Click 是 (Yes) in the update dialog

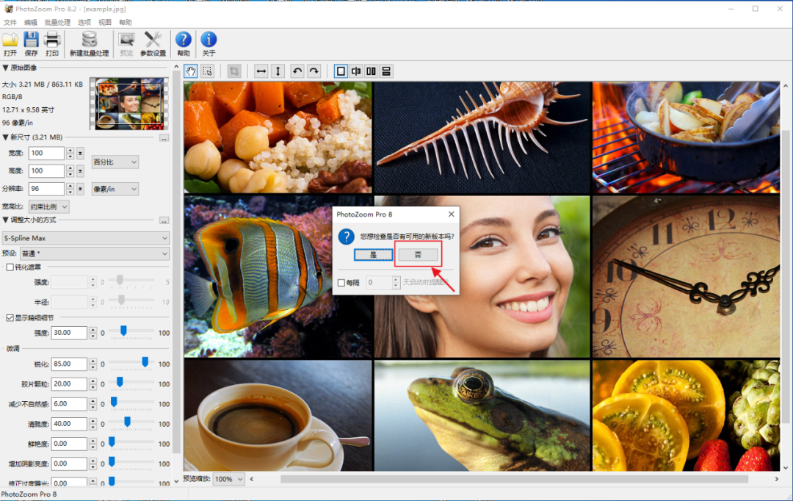click(x=373, y=255)
